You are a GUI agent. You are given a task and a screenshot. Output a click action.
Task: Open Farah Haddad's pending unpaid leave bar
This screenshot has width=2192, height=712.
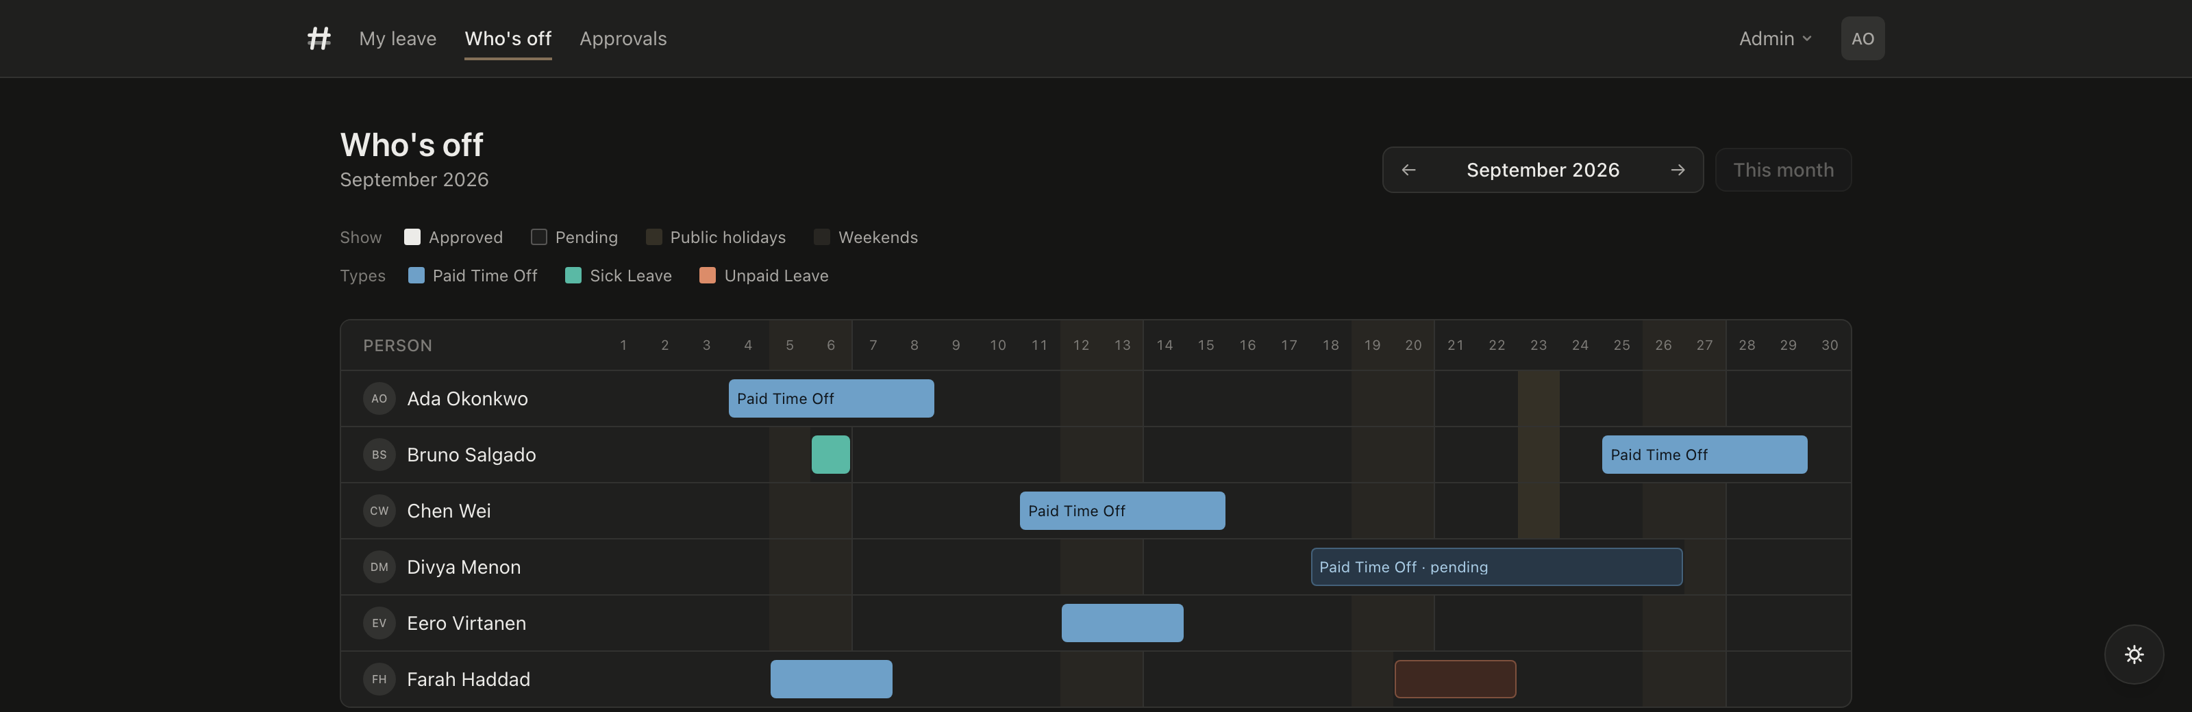1455,679
